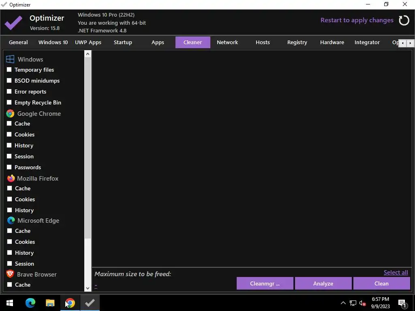Enable Brave Browser Cache checkbox
This screenshot has width=415, height=311.
point(10,285)
